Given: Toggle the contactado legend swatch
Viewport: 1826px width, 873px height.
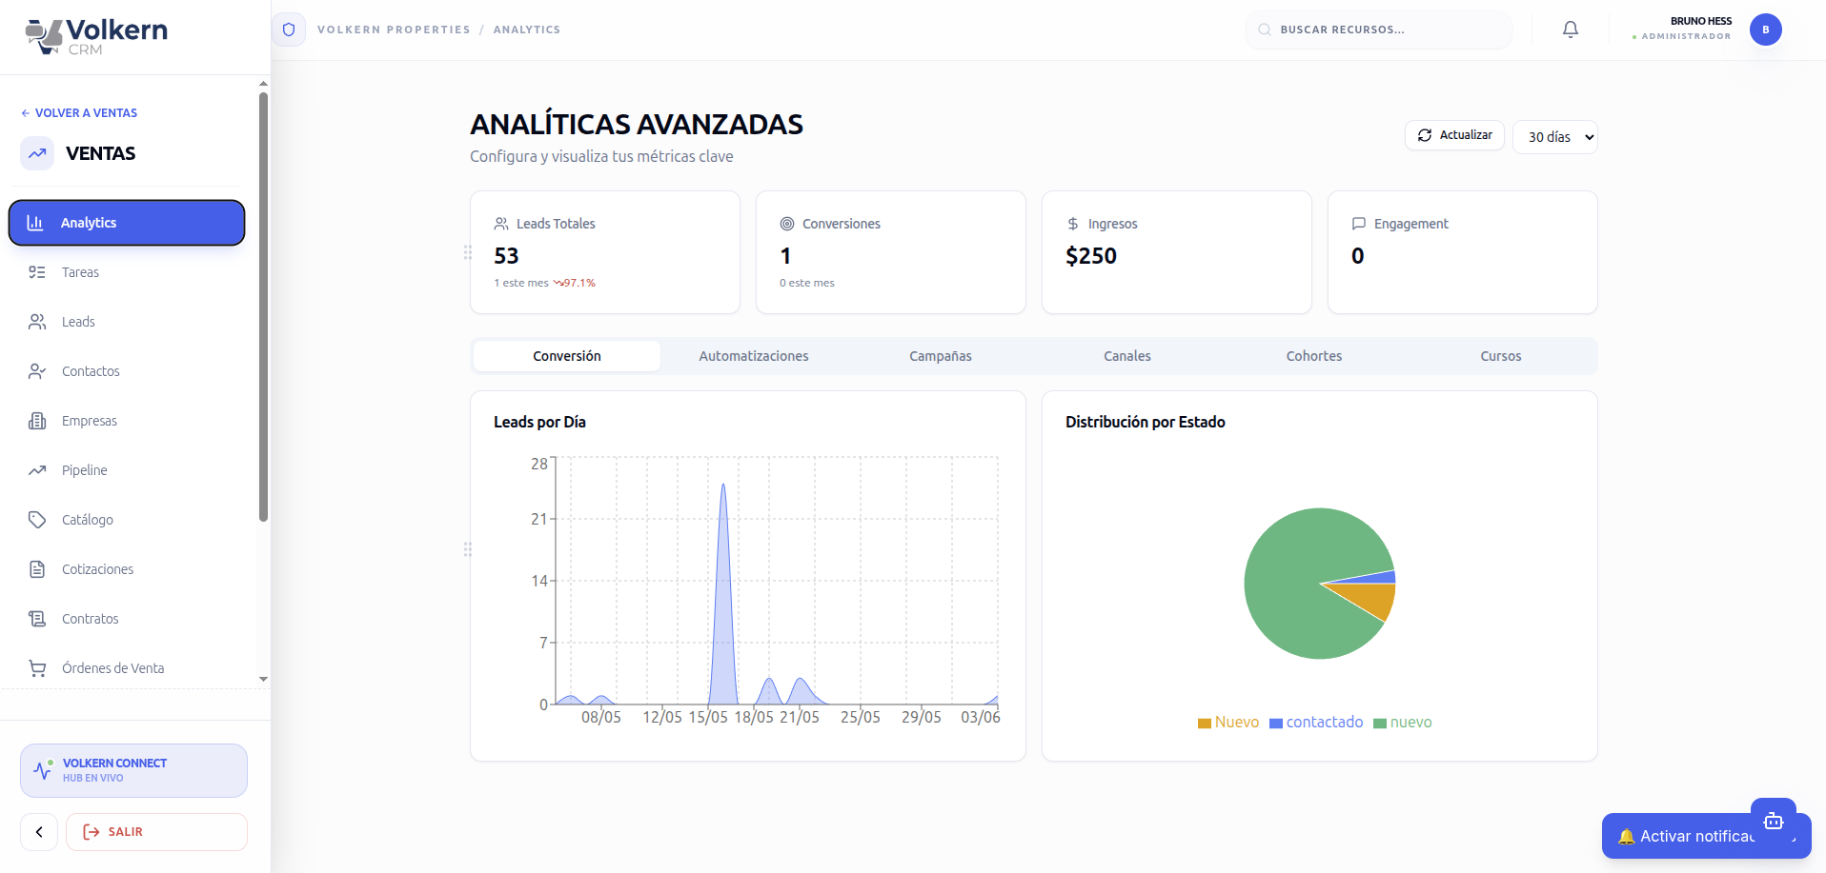Looking at the screenshot, I should (x=1276, y=724).
